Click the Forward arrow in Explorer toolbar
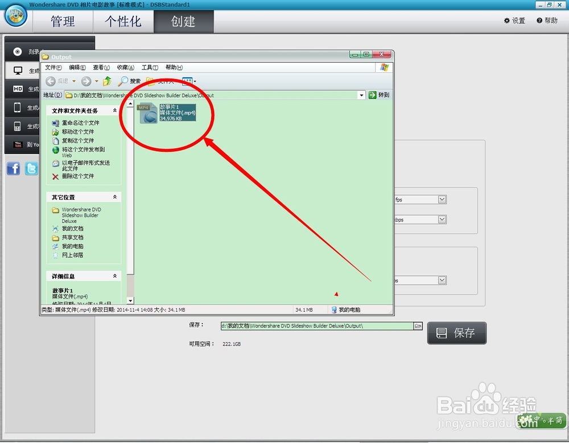The width and height of the screenshot is (569, 443). pos(86,81)
